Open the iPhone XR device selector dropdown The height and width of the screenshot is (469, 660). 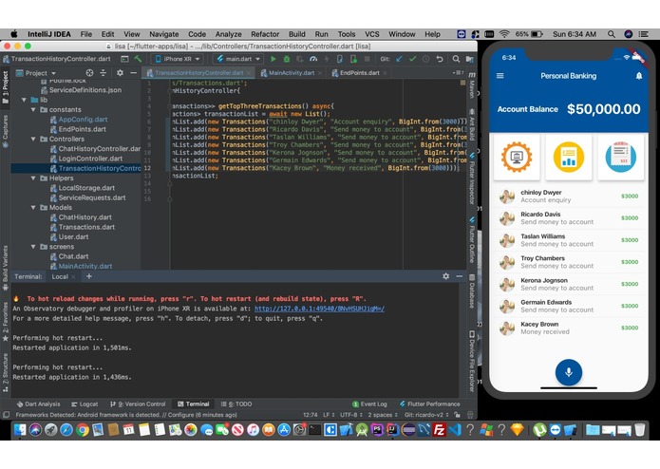pos(178,59)
